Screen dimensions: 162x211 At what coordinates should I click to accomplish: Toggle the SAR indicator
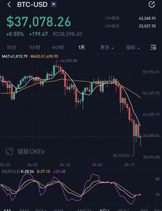pyautogui.click(x=58, y=210)
